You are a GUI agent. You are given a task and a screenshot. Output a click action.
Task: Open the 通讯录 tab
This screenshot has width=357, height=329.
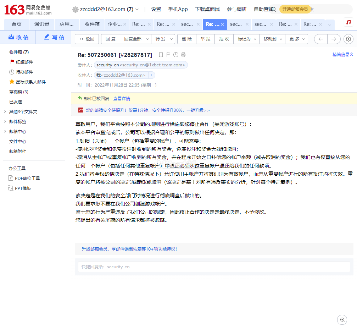tap(42, 24)
